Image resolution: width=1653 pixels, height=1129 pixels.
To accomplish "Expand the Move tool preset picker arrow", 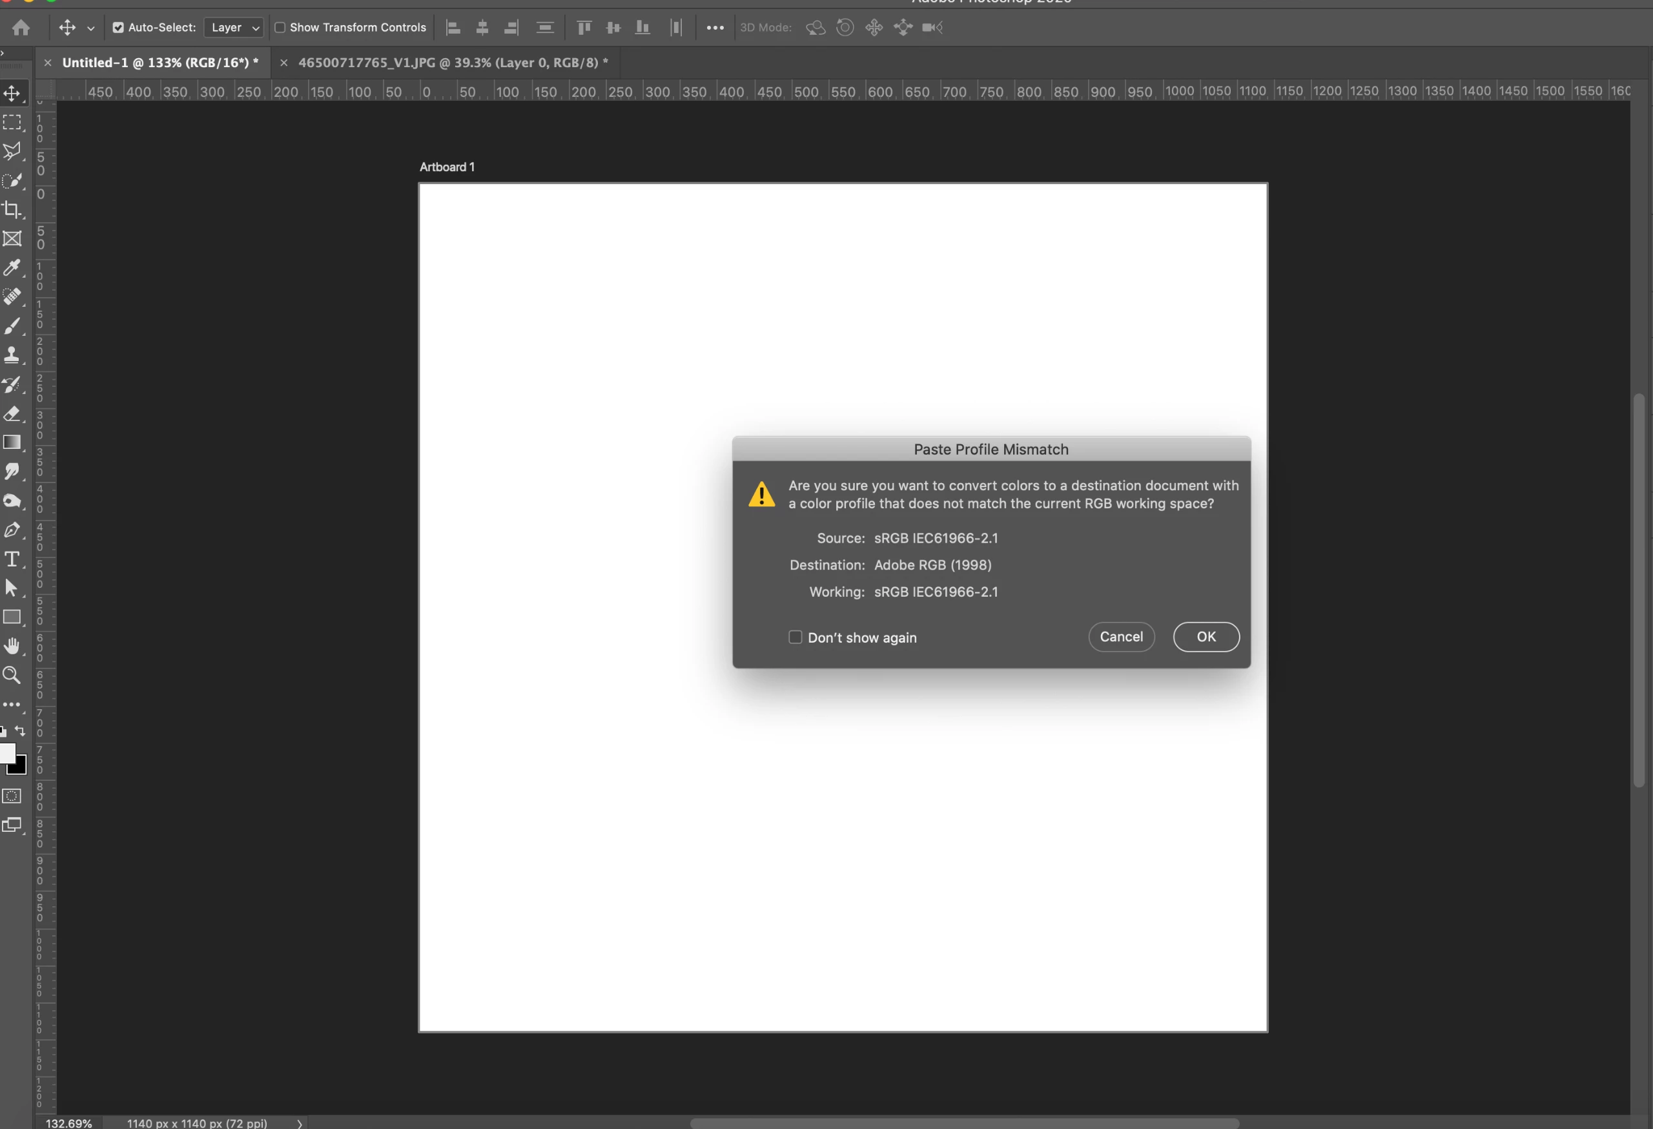I will (90, 28).
